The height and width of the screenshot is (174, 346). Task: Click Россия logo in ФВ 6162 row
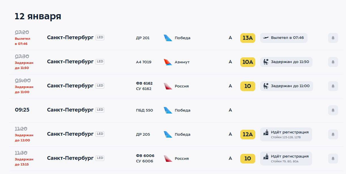tap(168, 86)
